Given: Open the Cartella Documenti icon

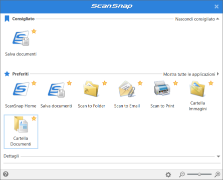Looking at the screenshot, I should pos(21,124).
